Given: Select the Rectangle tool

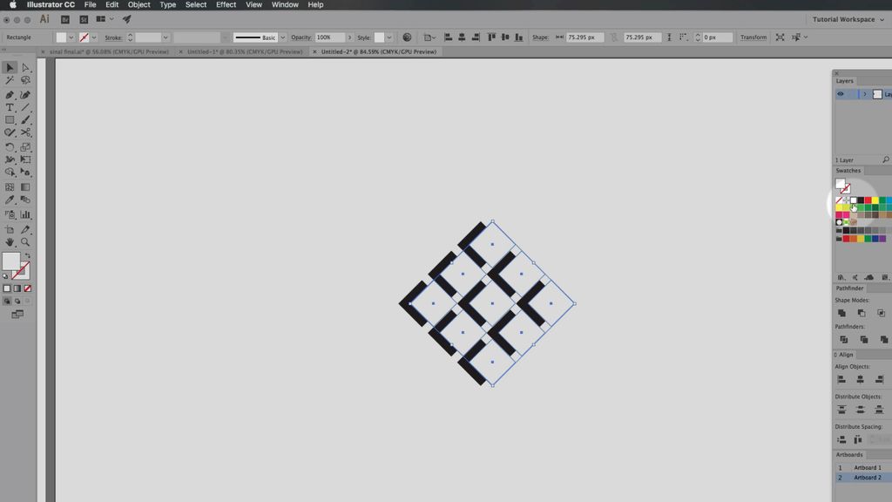Looking at the screenshot, I should 10,120.
